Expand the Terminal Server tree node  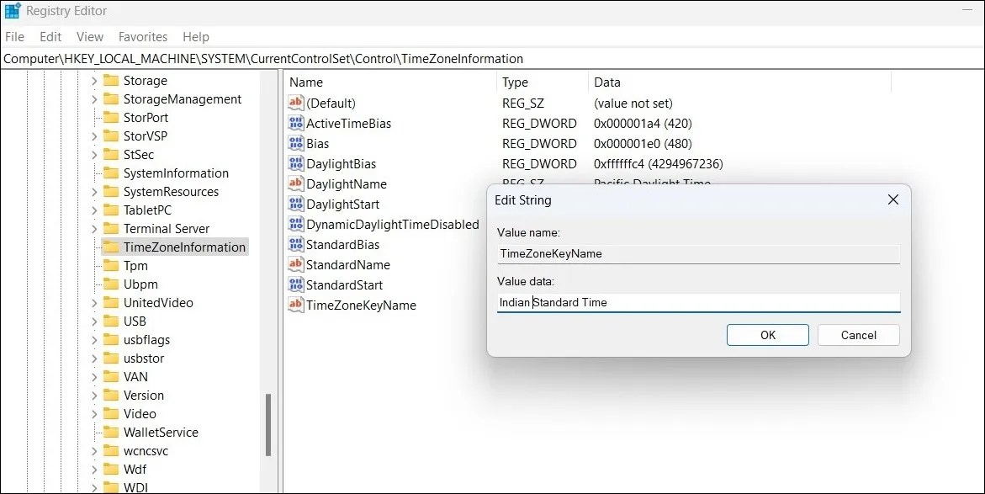click(93, 228)
